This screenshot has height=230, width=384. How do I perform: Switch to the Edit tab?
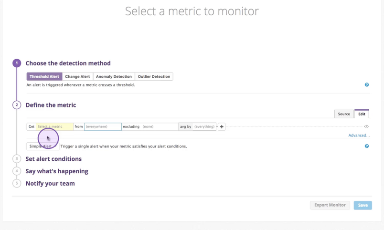point(362,114)
